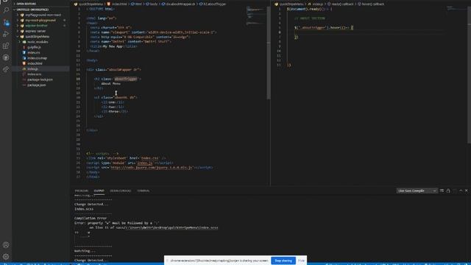Open the Manage gear icon
The height and width of the screenshot is (265, 471).
(x=6, y=257)
